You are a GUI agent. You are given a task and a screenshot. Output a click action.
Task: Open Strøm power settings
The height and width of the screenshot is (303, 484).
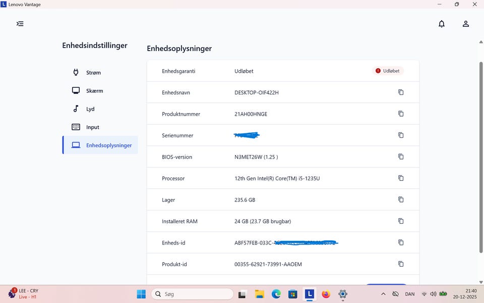(100, 72)
